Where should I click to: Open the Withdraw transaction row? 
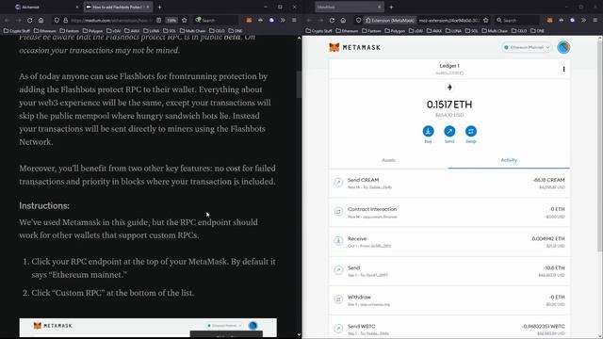[449, 300]
